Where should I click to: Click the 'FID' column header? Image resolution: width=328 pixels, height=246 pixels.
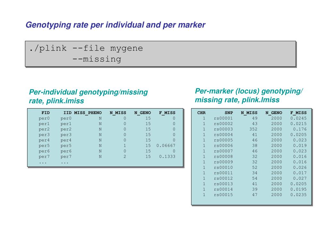[x=45, y=113]
